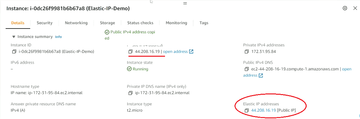Close the instance details panel

355,9
